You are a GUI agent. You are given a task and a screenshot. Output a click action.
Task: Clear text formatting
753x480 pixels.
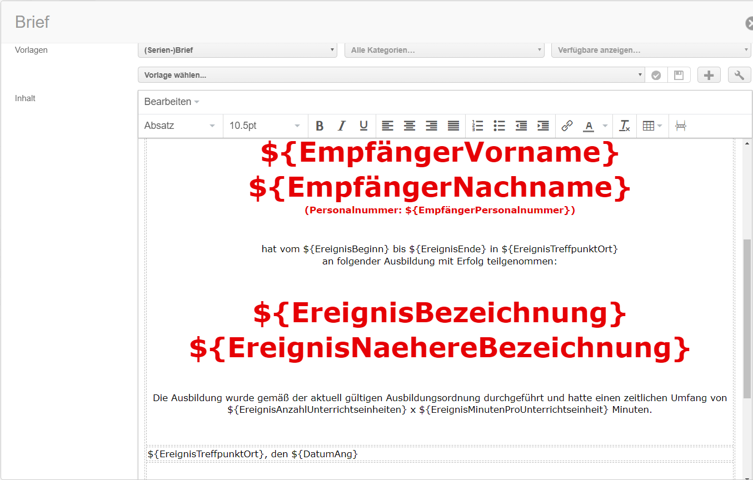tap(625, 126)
